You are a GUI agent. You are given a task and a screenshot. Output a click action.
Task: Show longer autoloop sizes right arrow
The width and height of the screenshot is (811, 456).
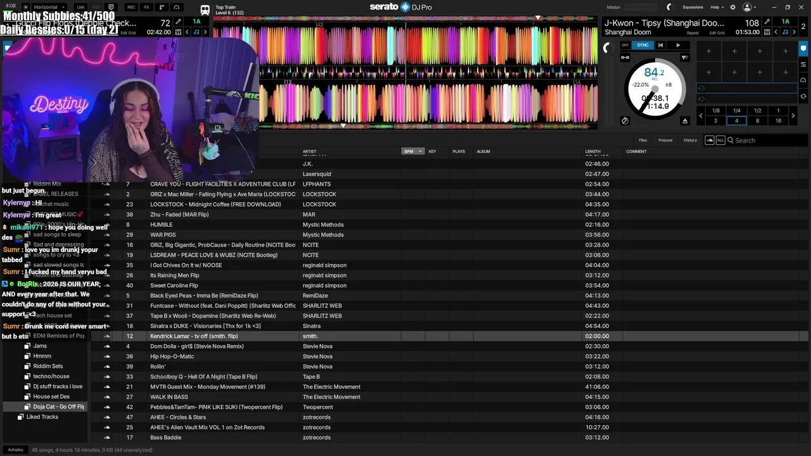point(793,116)
